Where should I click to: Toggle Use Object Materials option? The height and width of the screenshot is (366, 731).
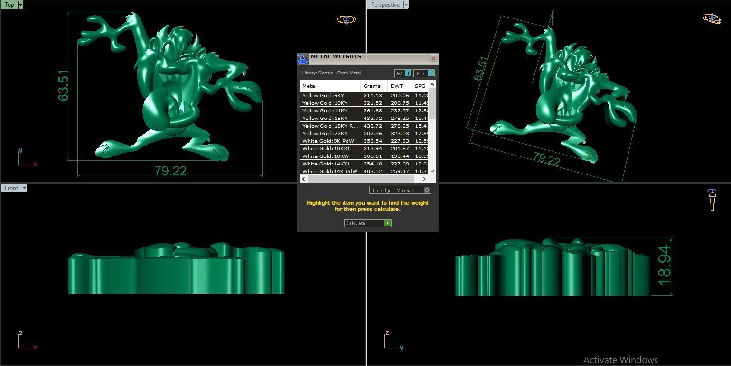427,190
